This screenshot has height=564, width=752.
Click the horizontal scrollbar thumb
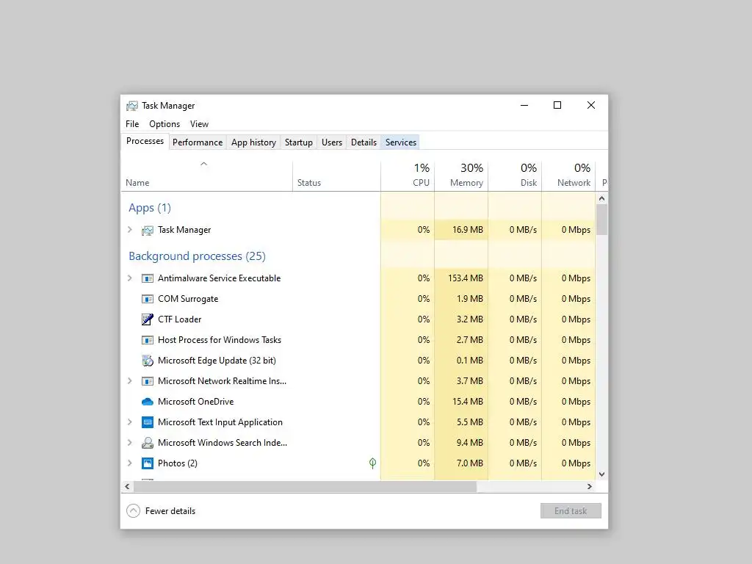[305, 486]
